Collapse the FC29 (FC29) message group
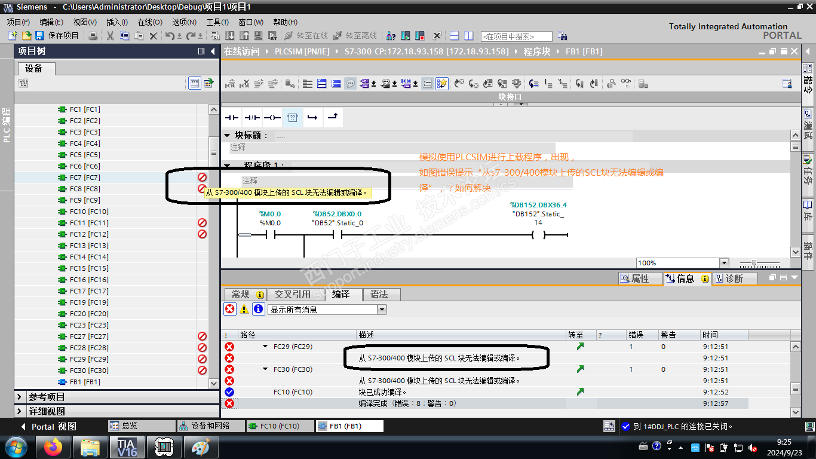Viewport: 816px width, 459px height. [265, 347]
